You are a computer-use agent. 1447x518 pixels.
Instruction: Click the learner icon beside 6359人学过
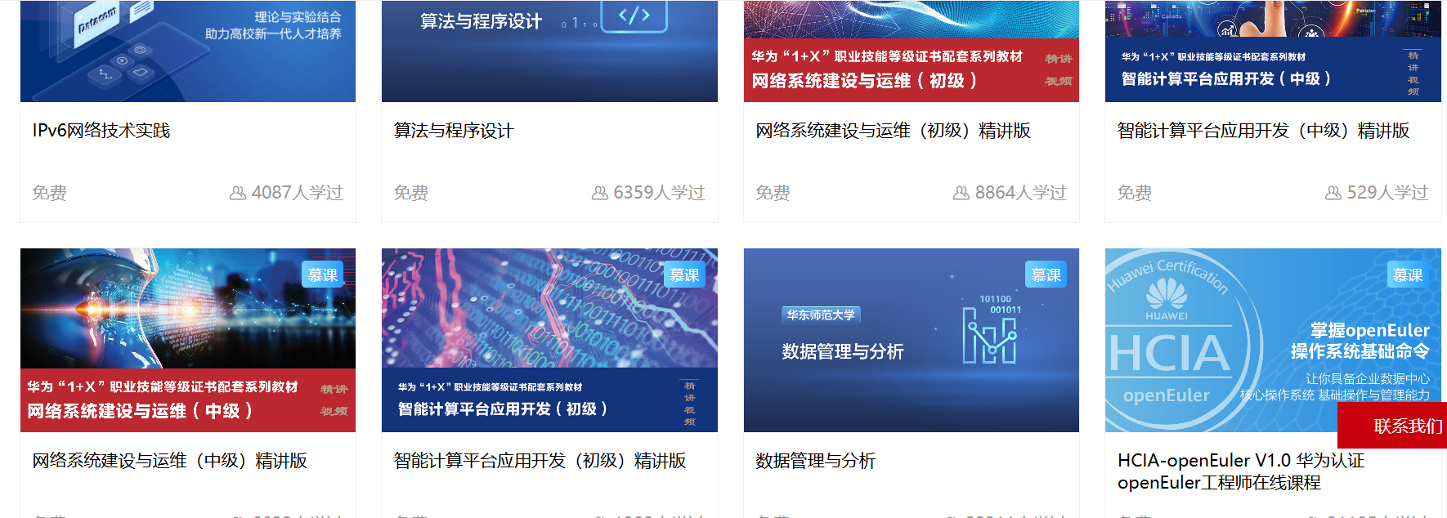tap(600, 193)
